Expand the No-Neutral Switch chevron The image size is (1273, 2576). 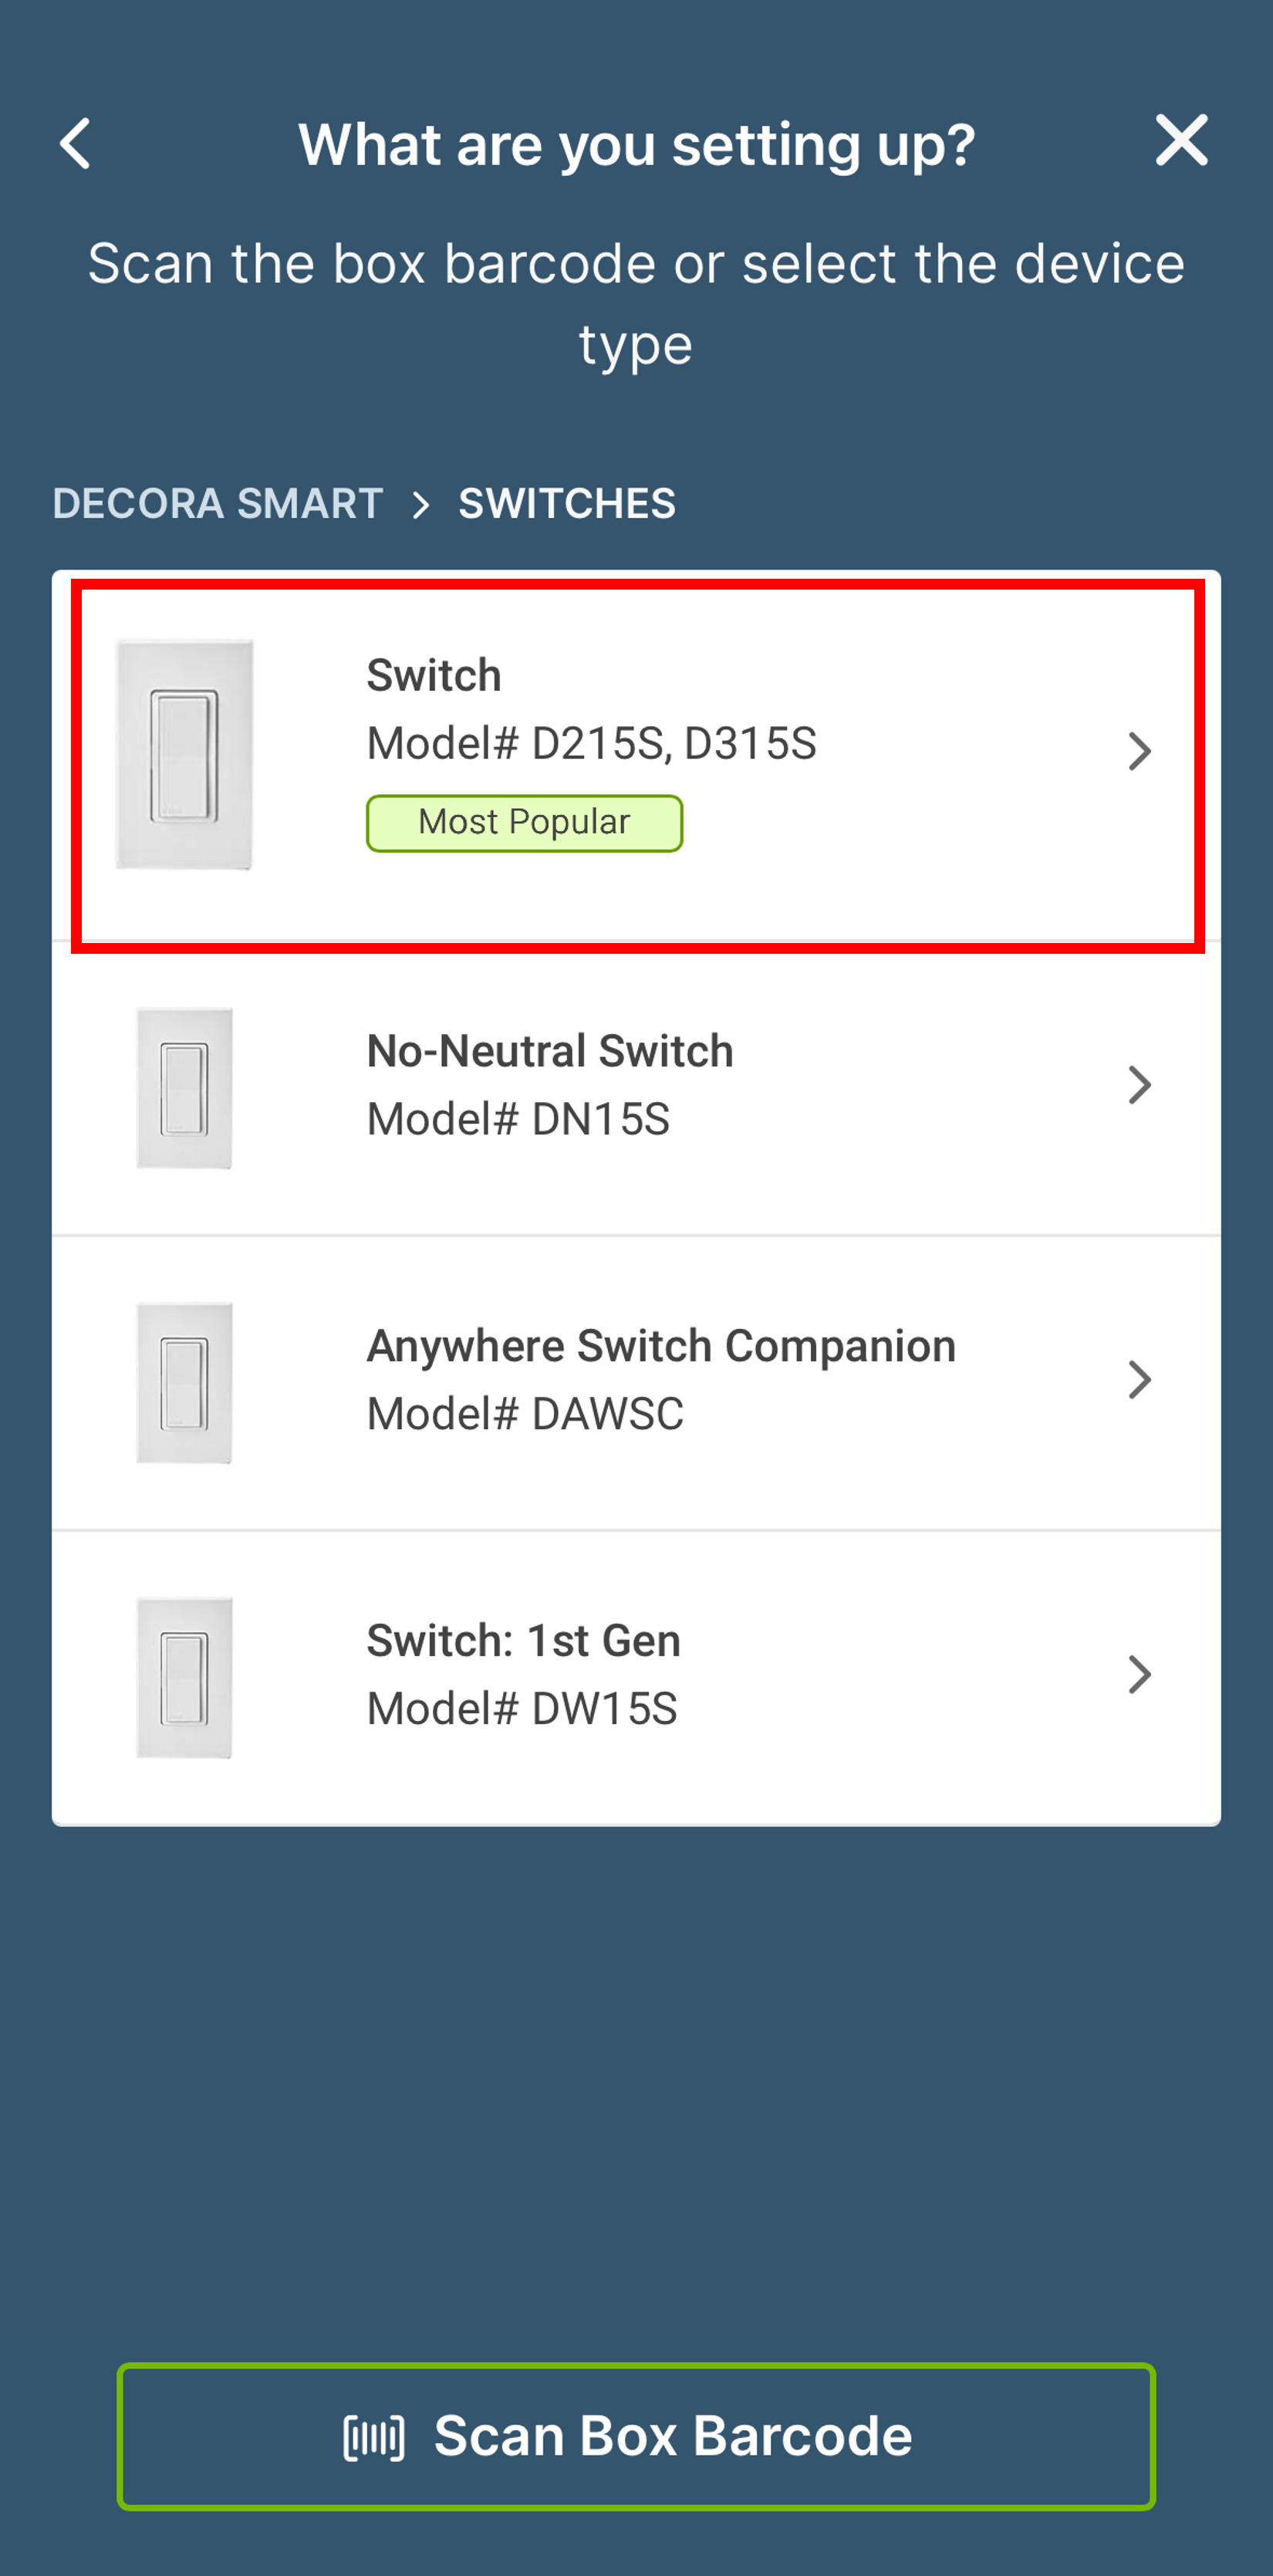1139,1085
